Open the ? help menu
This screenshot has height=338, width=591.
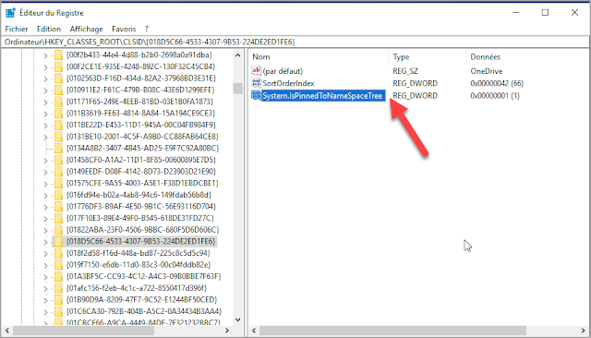tap(147, 29)
